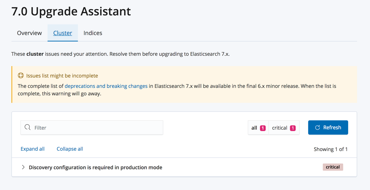This screenshot has height=190, width=370.
Task: Click the critical severity badge on the issue row
Action: 332,167
